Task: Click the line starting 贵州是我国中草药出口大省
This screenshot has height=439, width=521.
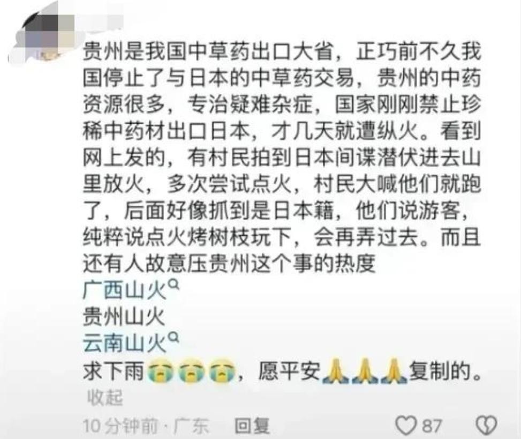Action: 282,52
